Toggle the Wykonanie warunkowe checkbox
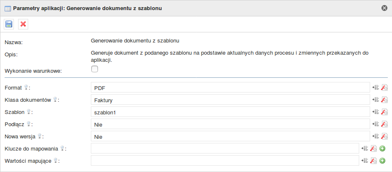This screenshot has height=172, width=392. [95, 69]
